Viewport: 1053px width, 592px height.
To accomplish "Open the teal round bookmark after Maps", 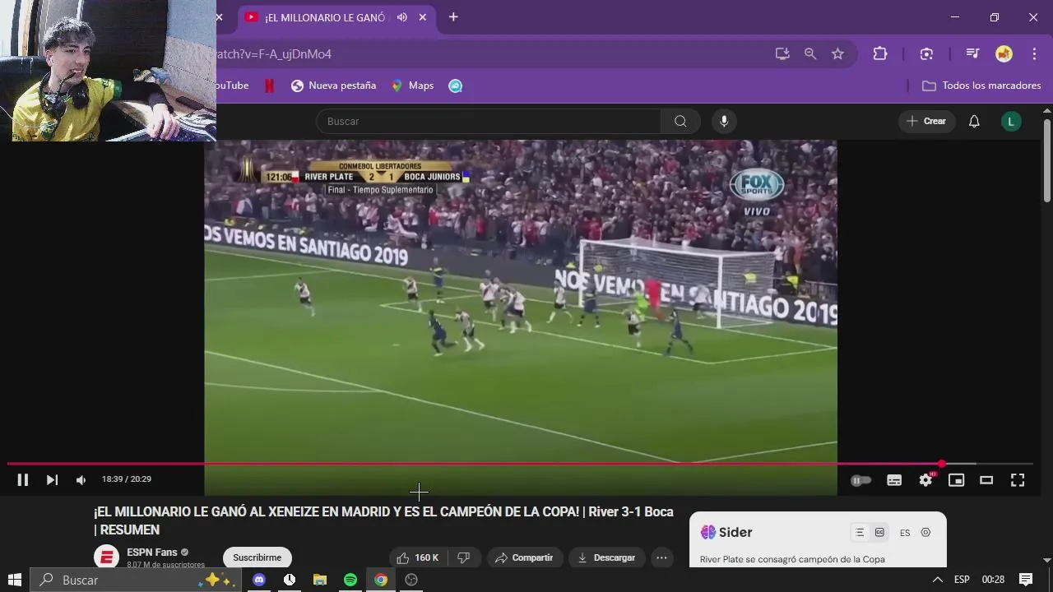I will [455, 86].
